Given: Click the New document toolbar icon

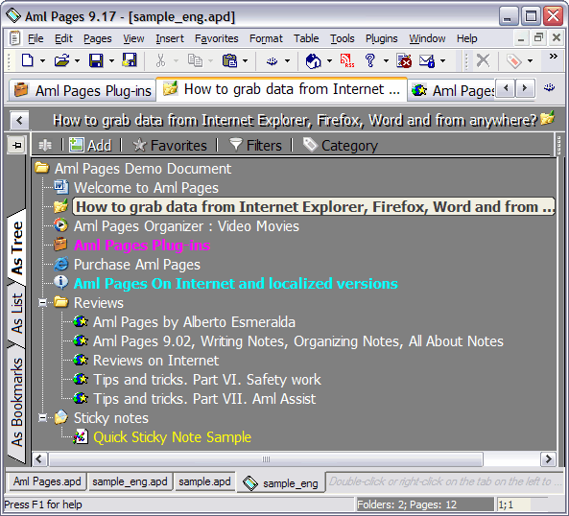Looking at the screenshot, I should tap(28, 60).
